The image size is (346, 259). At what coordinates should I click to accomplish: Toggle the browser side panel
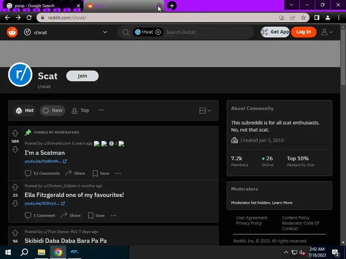point(317,18)
